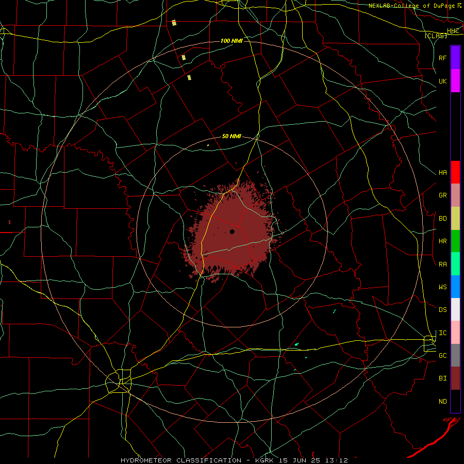Click the black radar site dot

232,231
